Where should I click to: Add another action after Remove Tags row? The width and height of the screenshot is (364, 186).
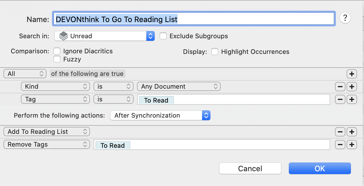coord(352,144)
